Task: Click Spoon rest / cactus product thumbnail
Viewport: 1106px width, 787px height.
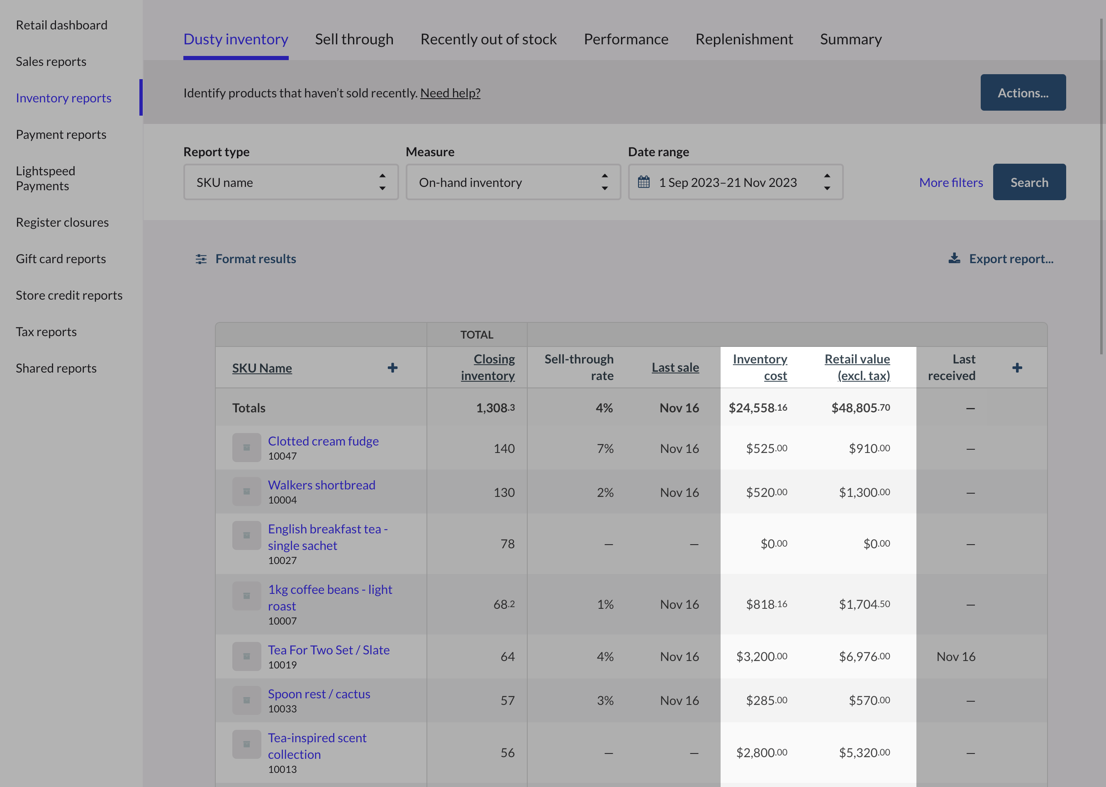Action: [246, 700]
